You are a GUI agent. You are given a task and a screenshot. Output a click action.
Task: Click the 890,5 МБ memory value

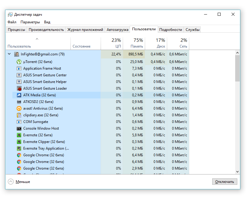(136, 54)
